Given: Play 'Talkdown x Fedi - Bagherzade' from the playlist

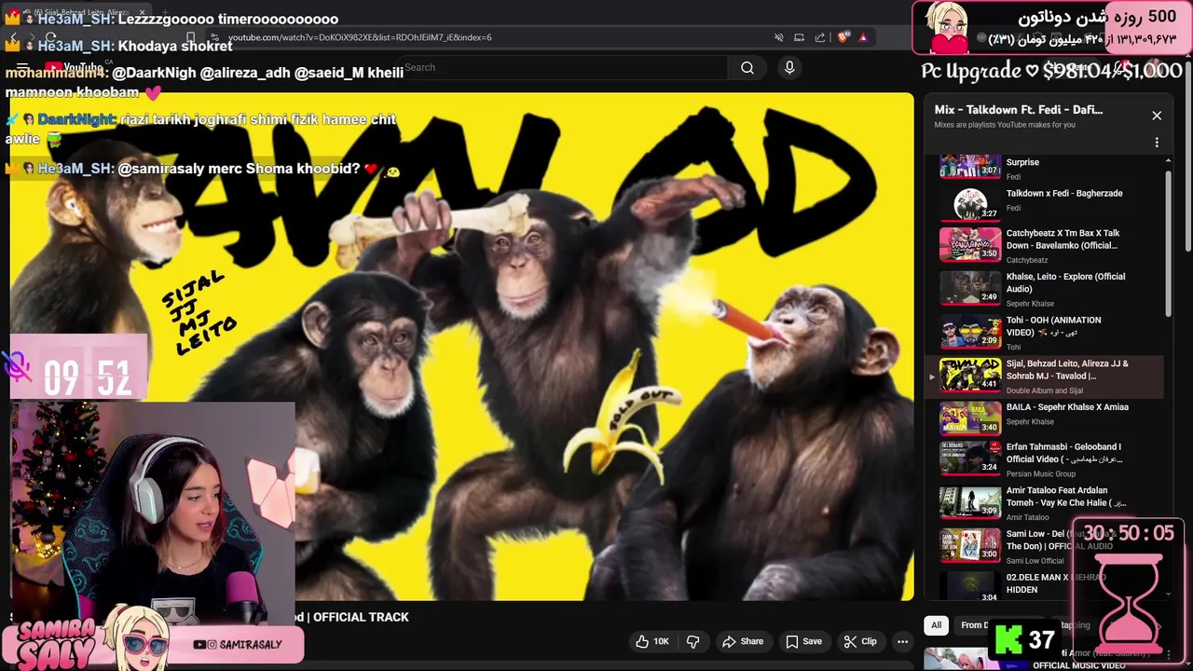Looking at the screenshot, I should [1064, 193].
